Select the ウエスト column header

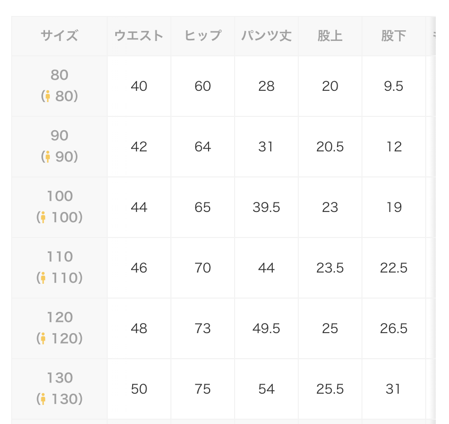click(x=139, y=36)
